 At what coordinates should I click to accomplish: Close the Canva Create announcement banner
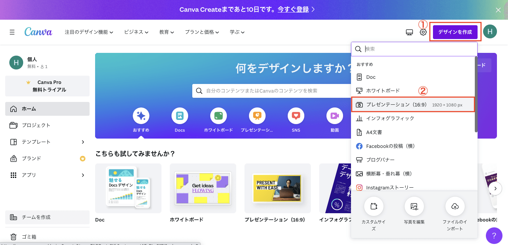[x=498, y=10]
